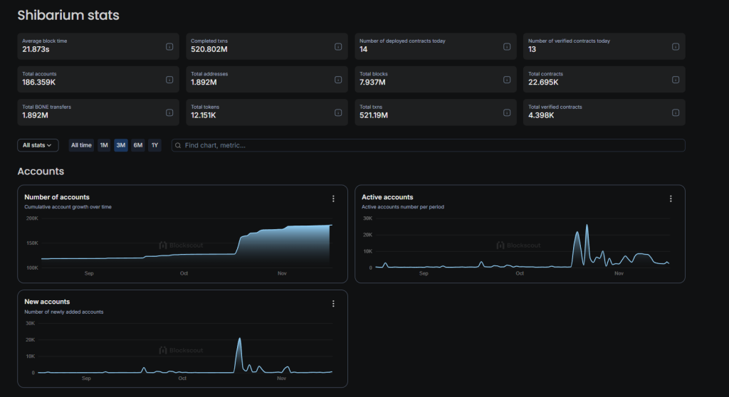Image resolution: width=729 pixels, height=397 pixels.
Task: Click the 4.398K verified contracts value
Action: pos(541,115)
